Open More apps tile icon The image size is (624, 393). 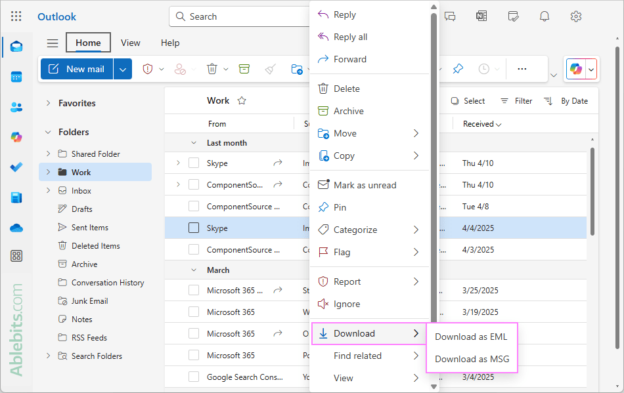(x=16, y=256)
